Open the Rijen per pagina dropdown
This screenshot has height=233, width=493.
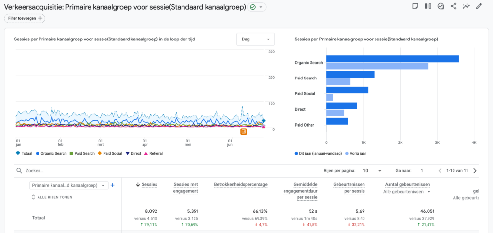(372, 171)
